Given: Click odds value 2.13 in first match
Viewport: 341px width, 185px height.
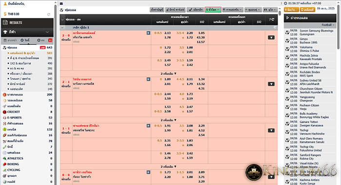Looking at the screenshot, I should [x=168, y=33].
